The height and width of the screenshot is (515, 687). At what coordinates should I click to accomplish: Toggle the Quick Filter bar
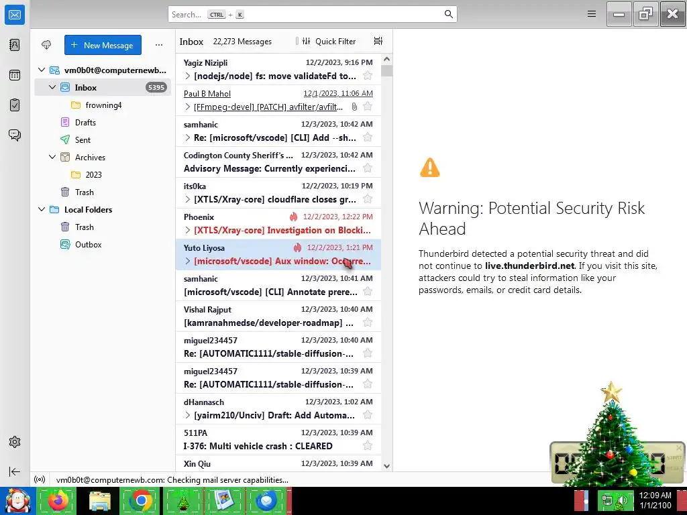coord(329,41)
